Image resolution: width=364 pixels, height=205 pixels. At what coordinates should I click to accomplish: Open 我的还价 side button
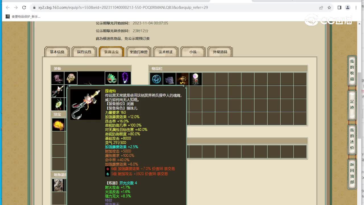[352, 140]
